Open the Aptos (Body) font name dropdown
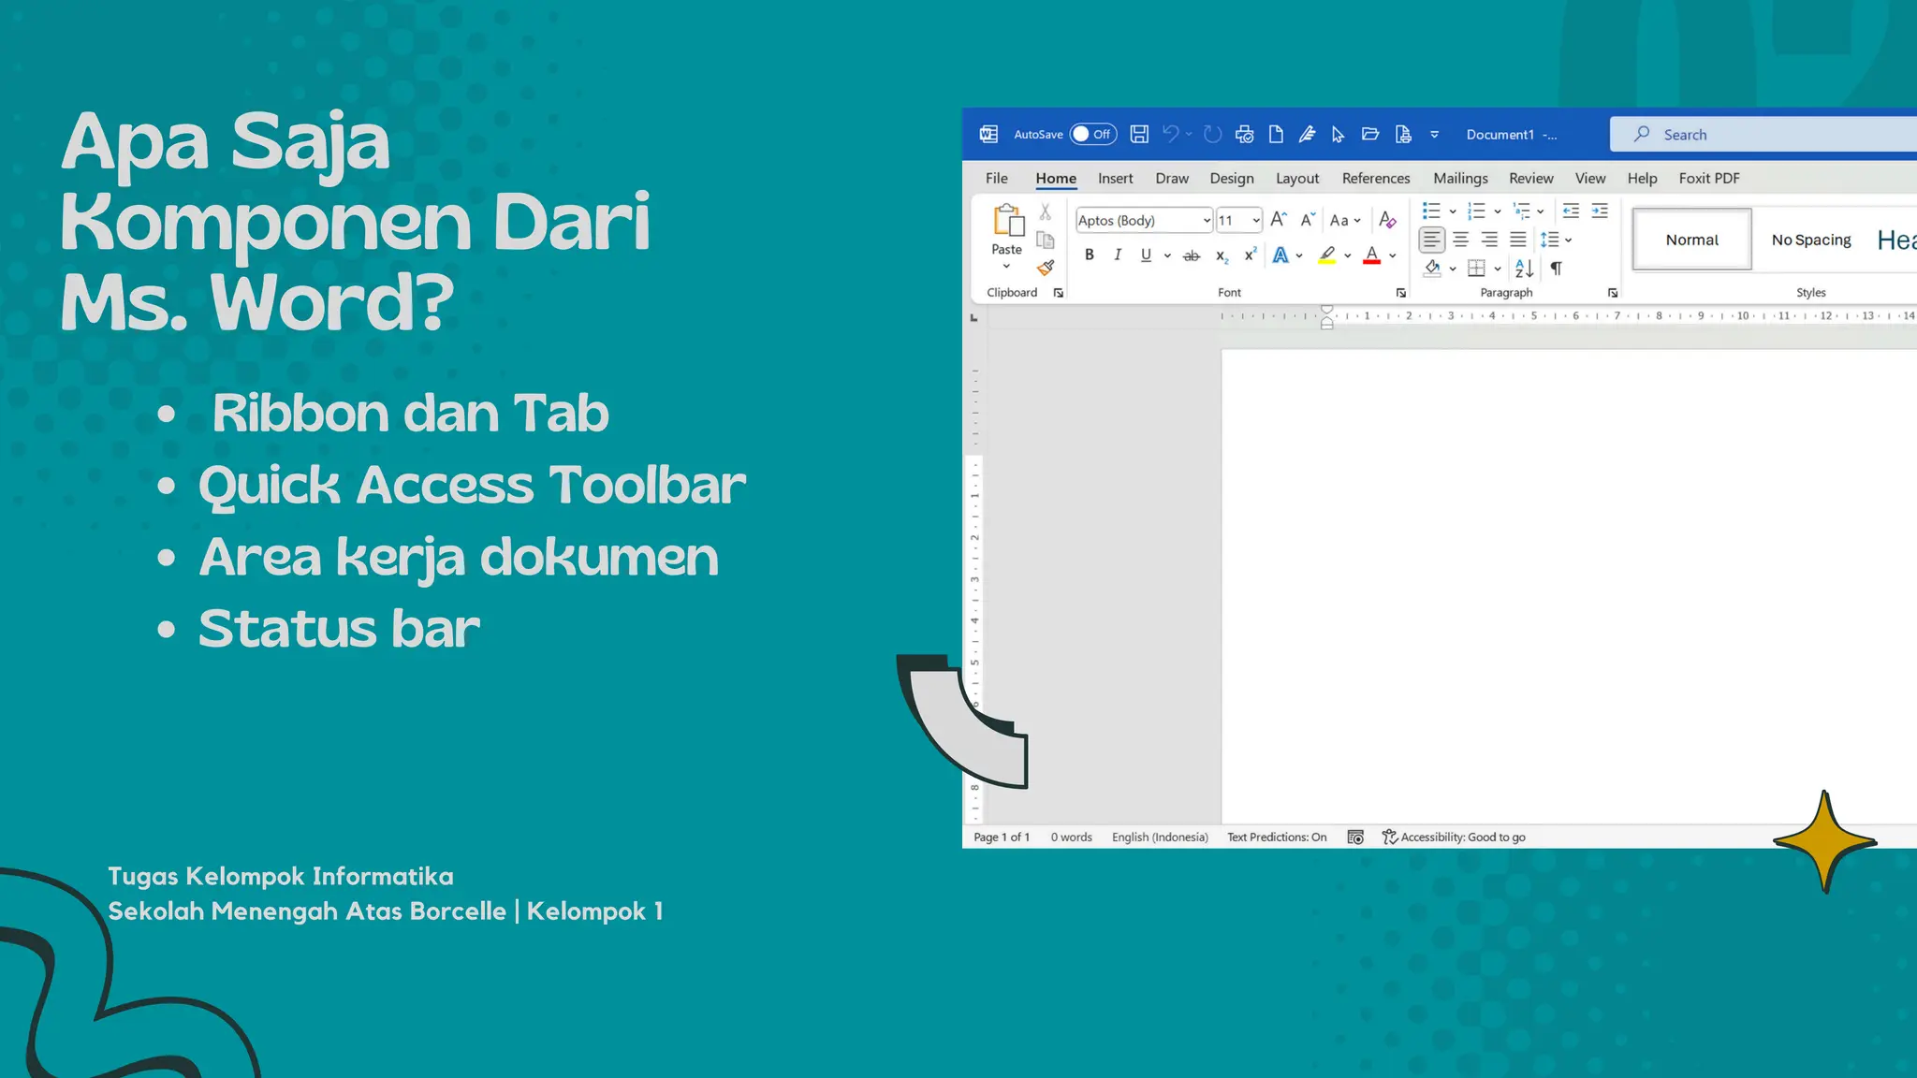Viewport: 1917px width, 1078px height. 1207,220
